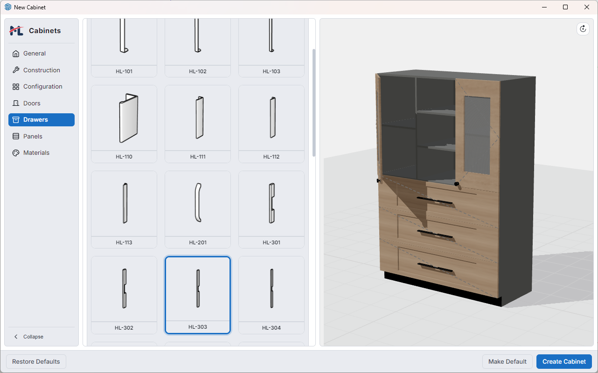Click the Doors icon in sidebar

tap(16, 103)
